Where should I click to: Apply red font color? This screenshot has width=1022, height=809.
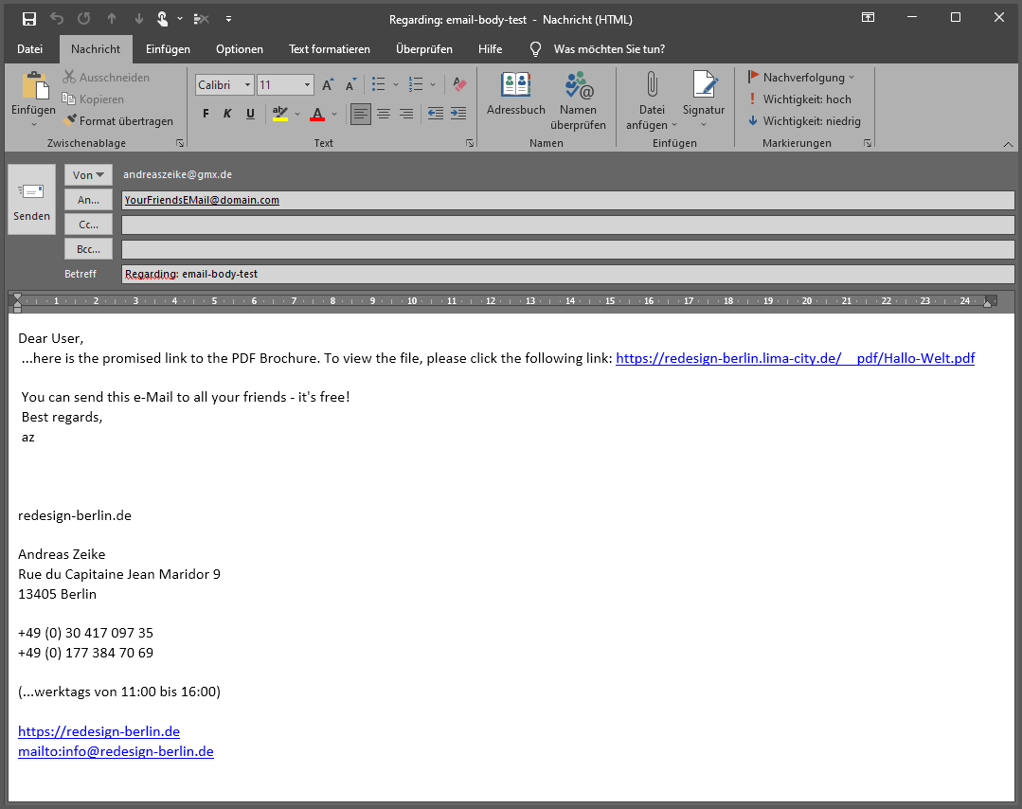coord(317,114)
